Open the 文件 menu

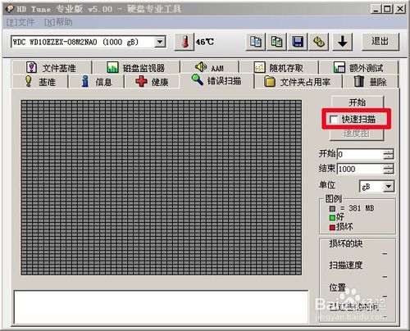point(20,22)
